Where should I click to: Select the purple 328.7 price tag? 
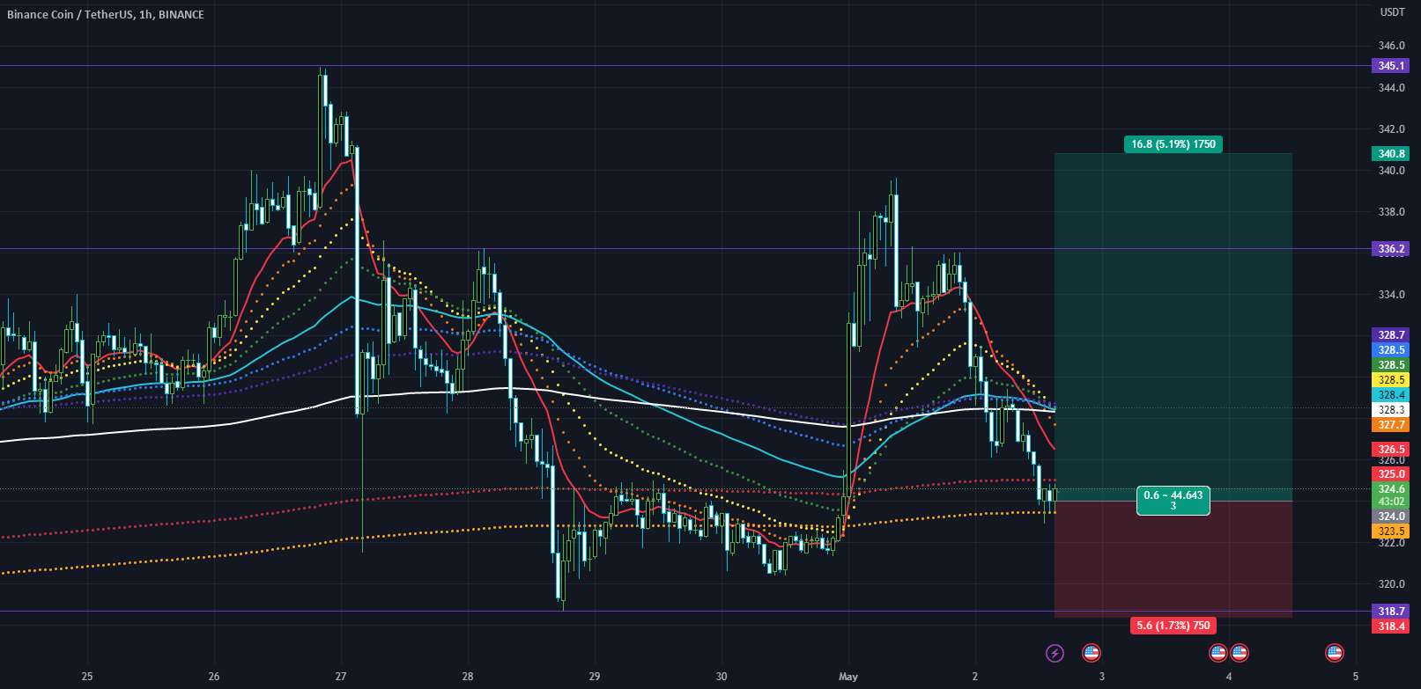1392,335
